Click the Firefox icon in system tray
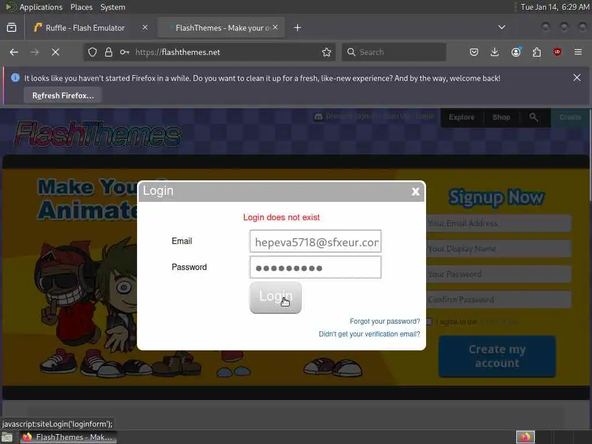 (x=526, y=437)
